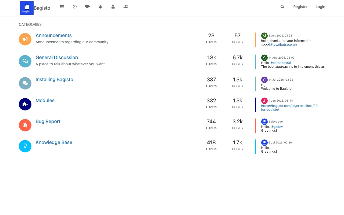Screen dimensions: 344x215
Task: Click the Bug Report bug icon
Action: [x=25, y=125]
